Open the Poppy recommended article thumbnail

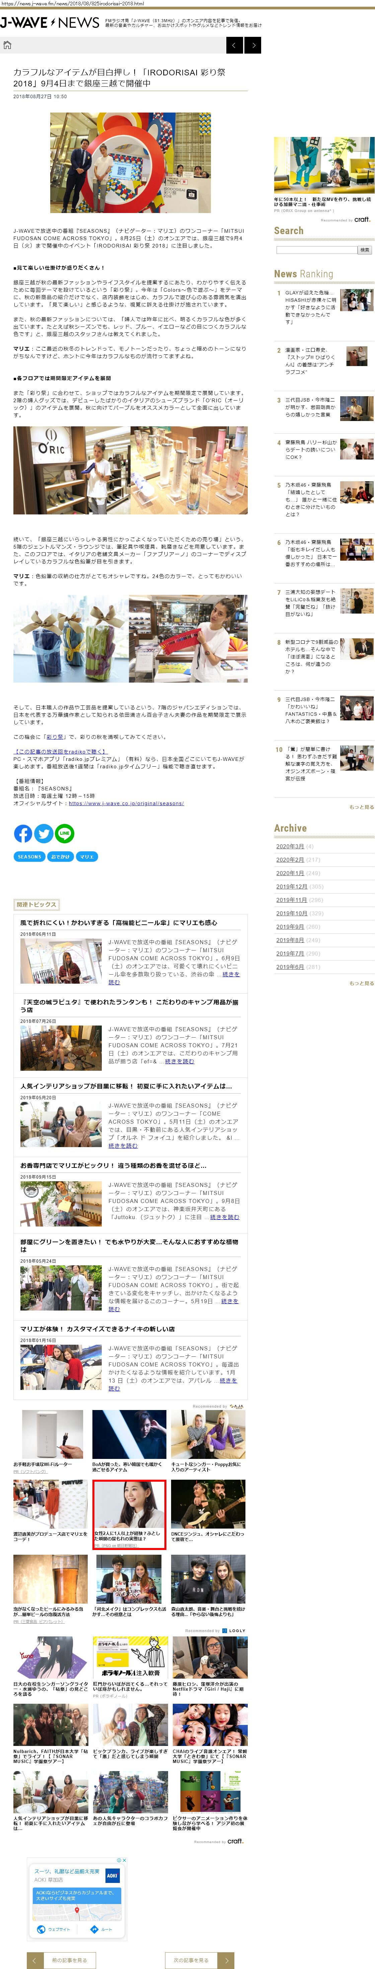(208, 1435)
